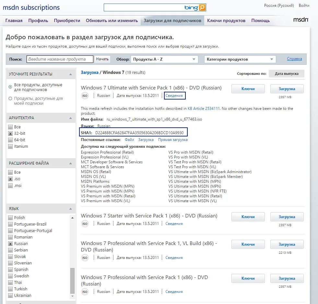This screenshot has height=304, width=318.
Task: Open the Категории продуктов dropdown
Action: [240, 59]
